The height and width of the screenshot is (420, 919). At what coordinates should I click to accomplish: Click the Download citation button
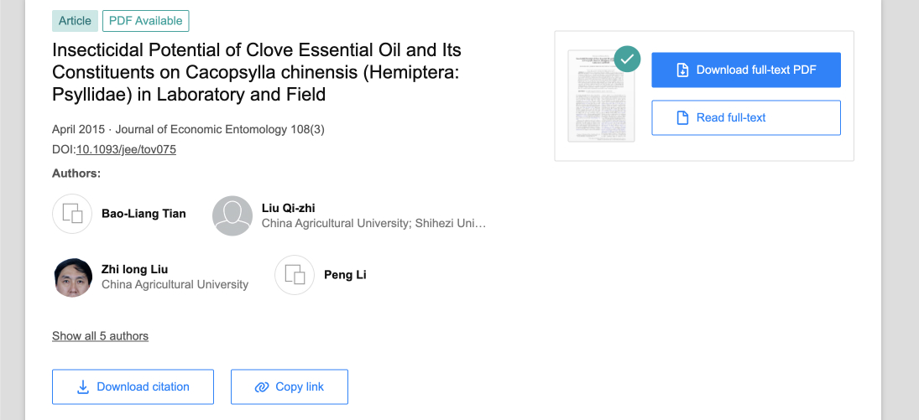(133, 386)
